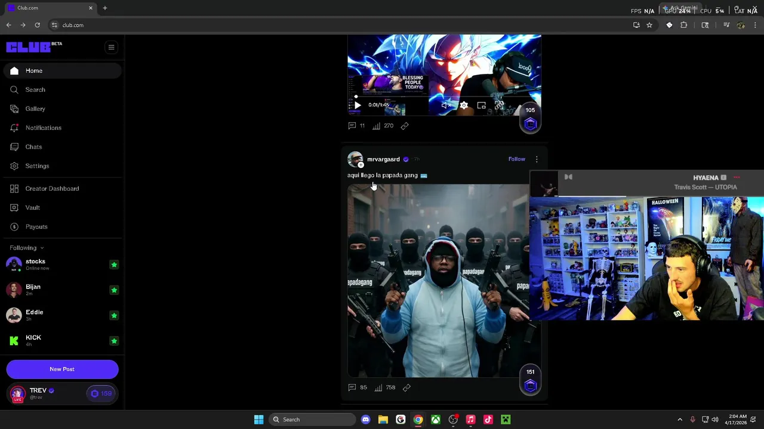764x429 pixels.
Task: Toggle the green star next to stocks
Action: (x=114, y=265)
